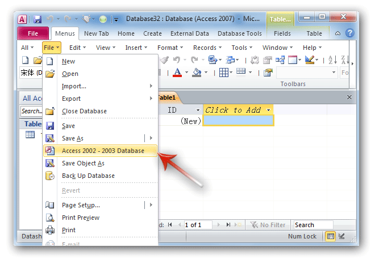Choose Back Up Database from File menu

(88, 176)
